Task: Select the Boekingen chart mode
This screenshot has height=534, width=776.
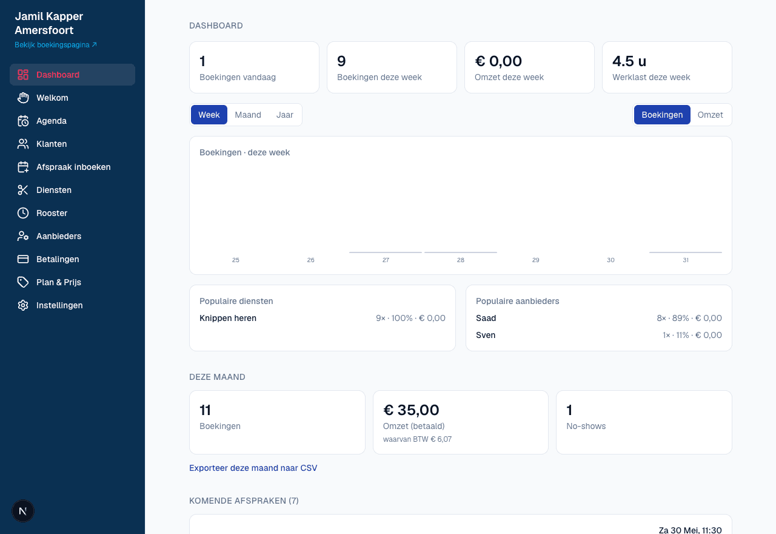Action: (662, 115)
